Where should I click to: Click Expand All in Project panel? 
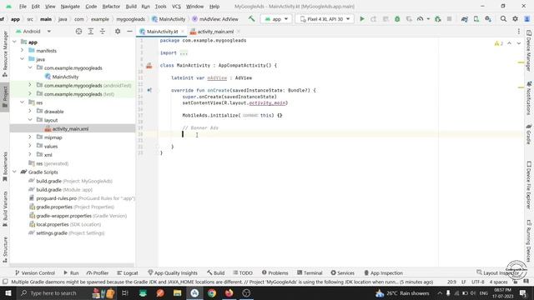click(91, 32)
